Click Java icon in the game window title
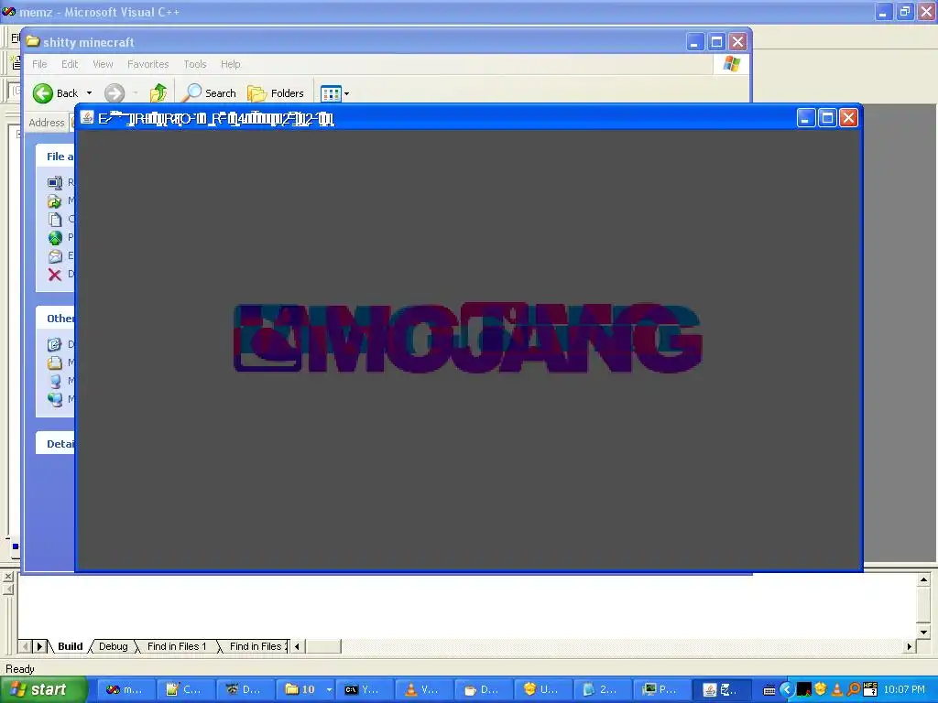 [x=87, y=118]
